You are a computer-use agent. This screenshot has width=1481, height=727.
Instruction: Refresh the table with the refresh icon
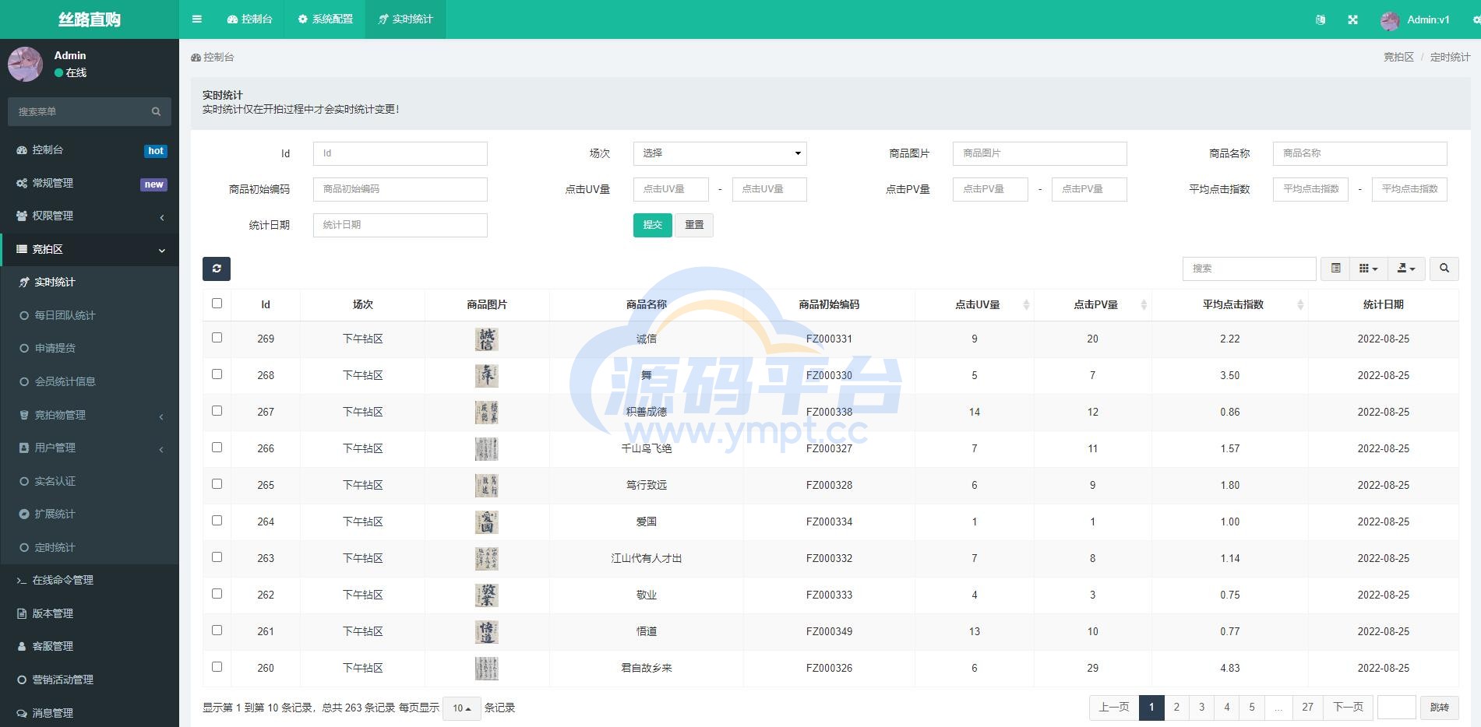217,269
